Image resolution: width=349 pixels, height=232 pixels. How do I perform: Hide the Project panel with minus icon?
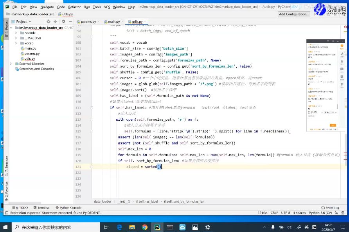tap(70, 21)
